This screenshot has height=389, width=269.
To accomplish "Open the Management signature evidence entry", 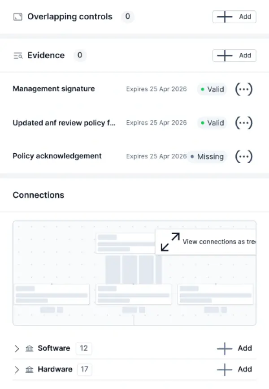I will tap(54, 89).
